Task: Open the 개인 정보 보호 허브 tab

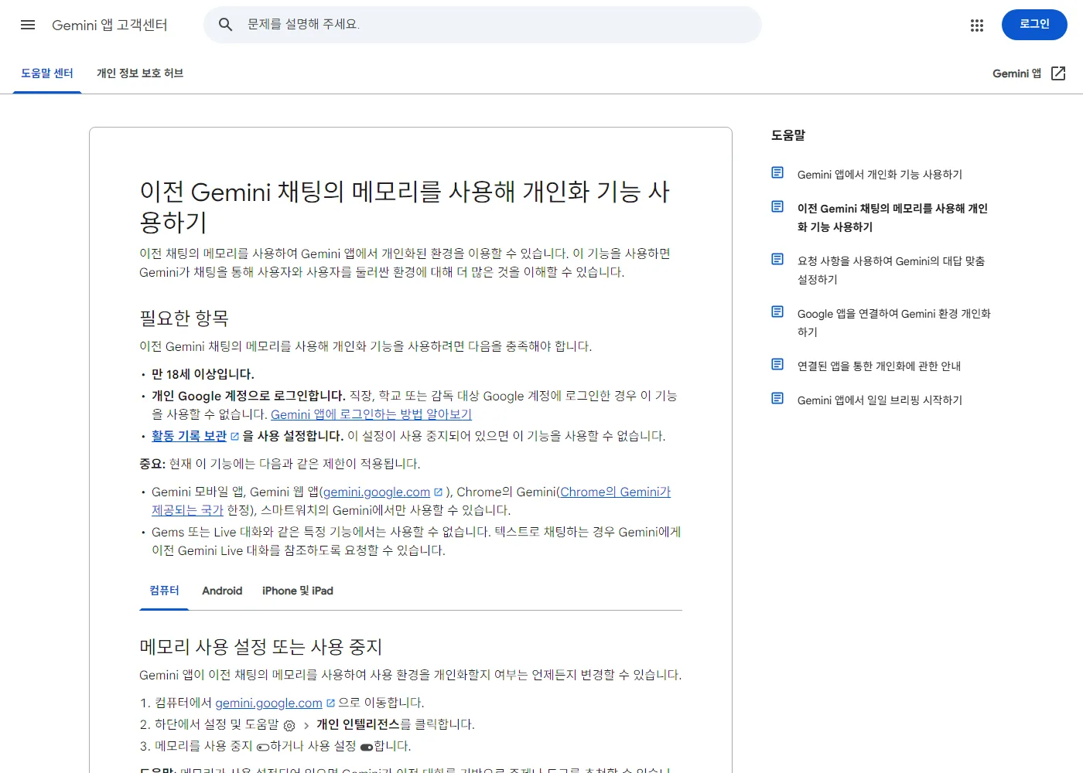Action: pos(140,73)
